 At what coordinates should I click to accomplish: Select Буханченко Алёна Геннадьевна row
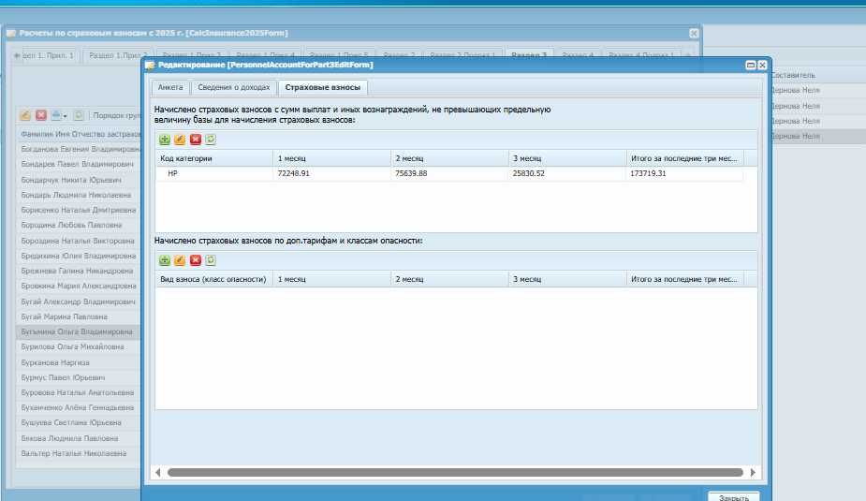click(x=79, y=407)
